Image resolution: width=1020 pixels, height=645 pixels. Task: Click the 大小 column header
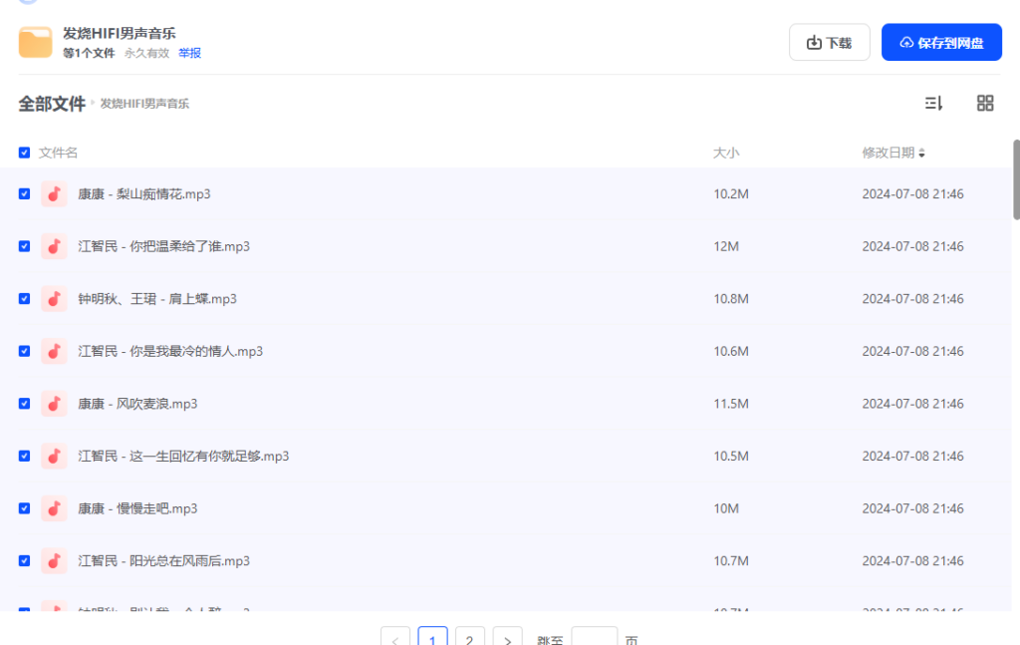pos(726,153)
